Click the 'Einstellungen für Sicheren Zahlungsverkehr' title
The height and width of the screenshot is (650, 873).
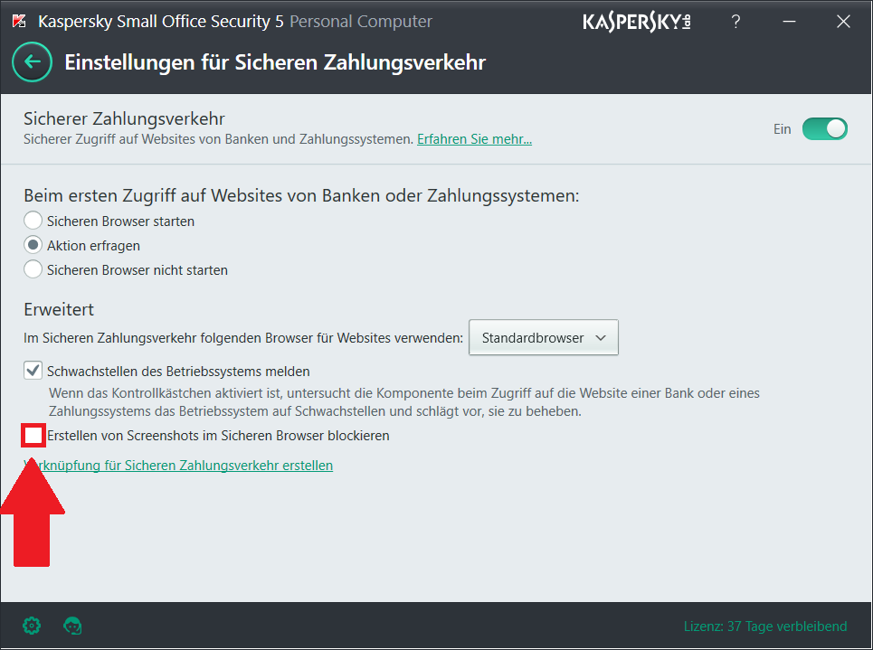coord(275,62)
